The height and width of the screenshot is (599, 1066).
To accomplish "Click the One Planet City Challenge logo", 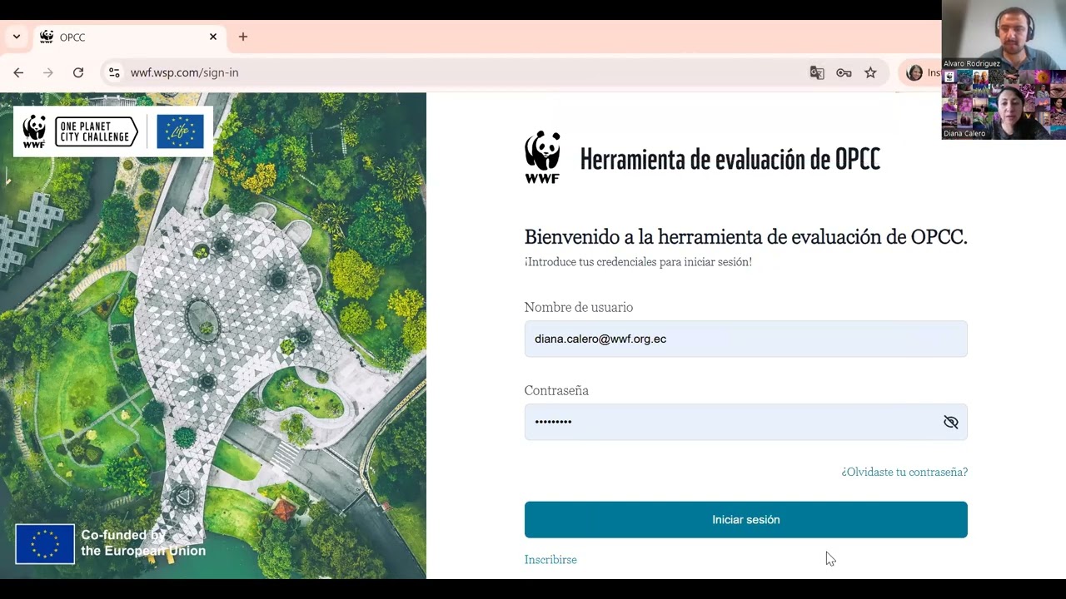I will (x=97, y=131).
